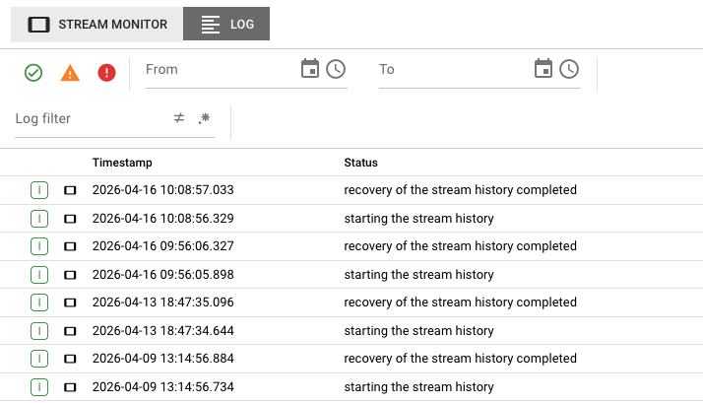Click status text of the 10:08:57.033 entry
Screen dimensions: 703x403
461,190
